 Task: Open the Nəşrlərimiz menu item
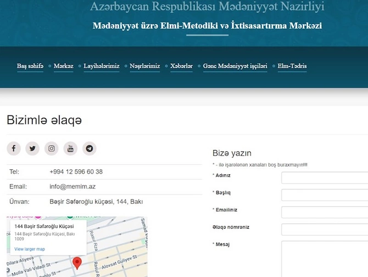click(145, 66)
